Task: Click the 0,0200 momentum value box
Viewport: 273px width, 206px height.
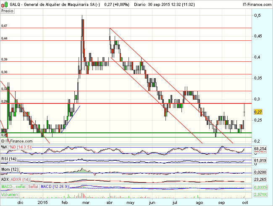Action: [x=260, y=172]
